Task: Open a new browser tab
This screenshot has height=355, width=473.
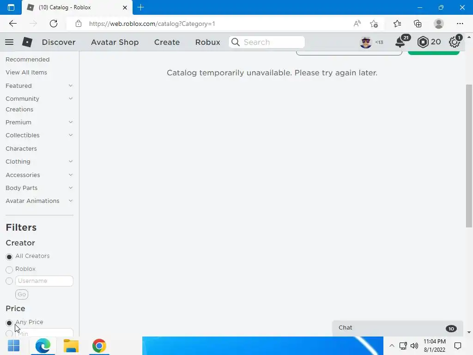Action: click(140, 7)
